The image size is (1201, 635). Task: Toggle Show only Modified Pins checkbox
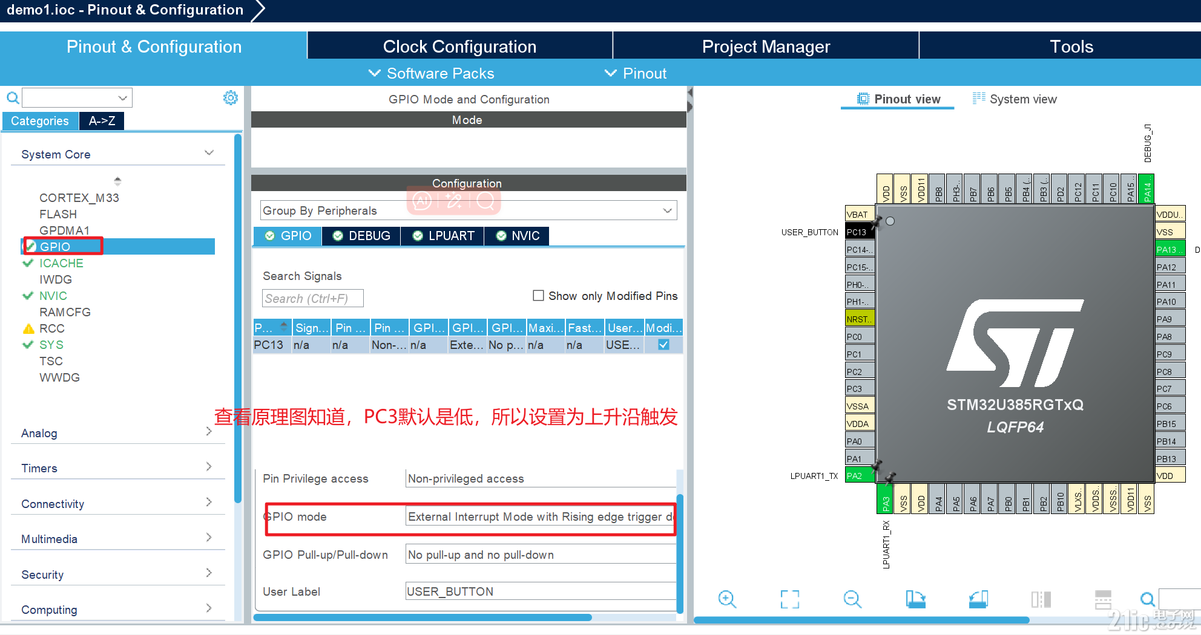tap(538, 295)
